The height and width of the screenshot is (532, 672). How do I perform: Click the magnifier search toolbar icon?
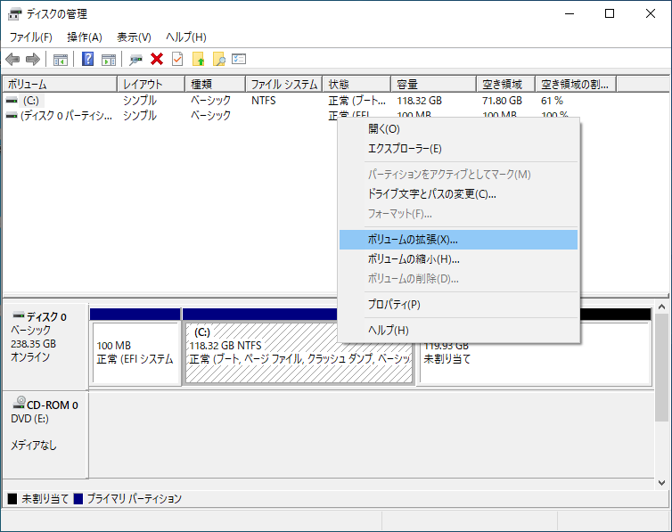point(218,59)
